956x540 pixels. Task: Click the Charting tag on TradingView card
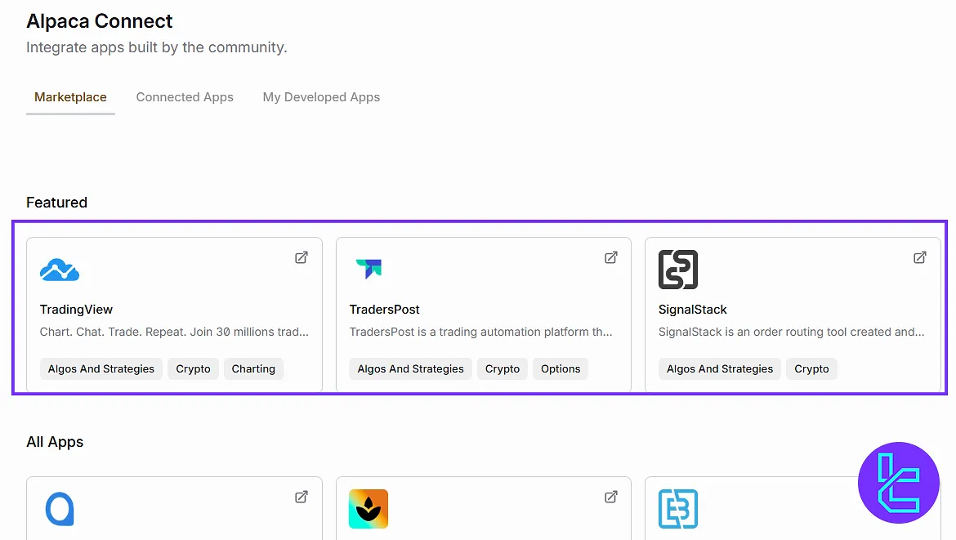point(253,369)
